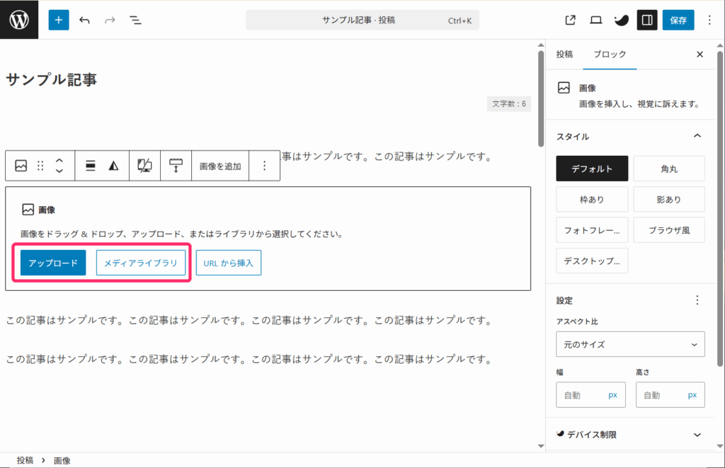Change the height px unit
Viewport: 725px width, 468px height.
click(x=692, y=395)
